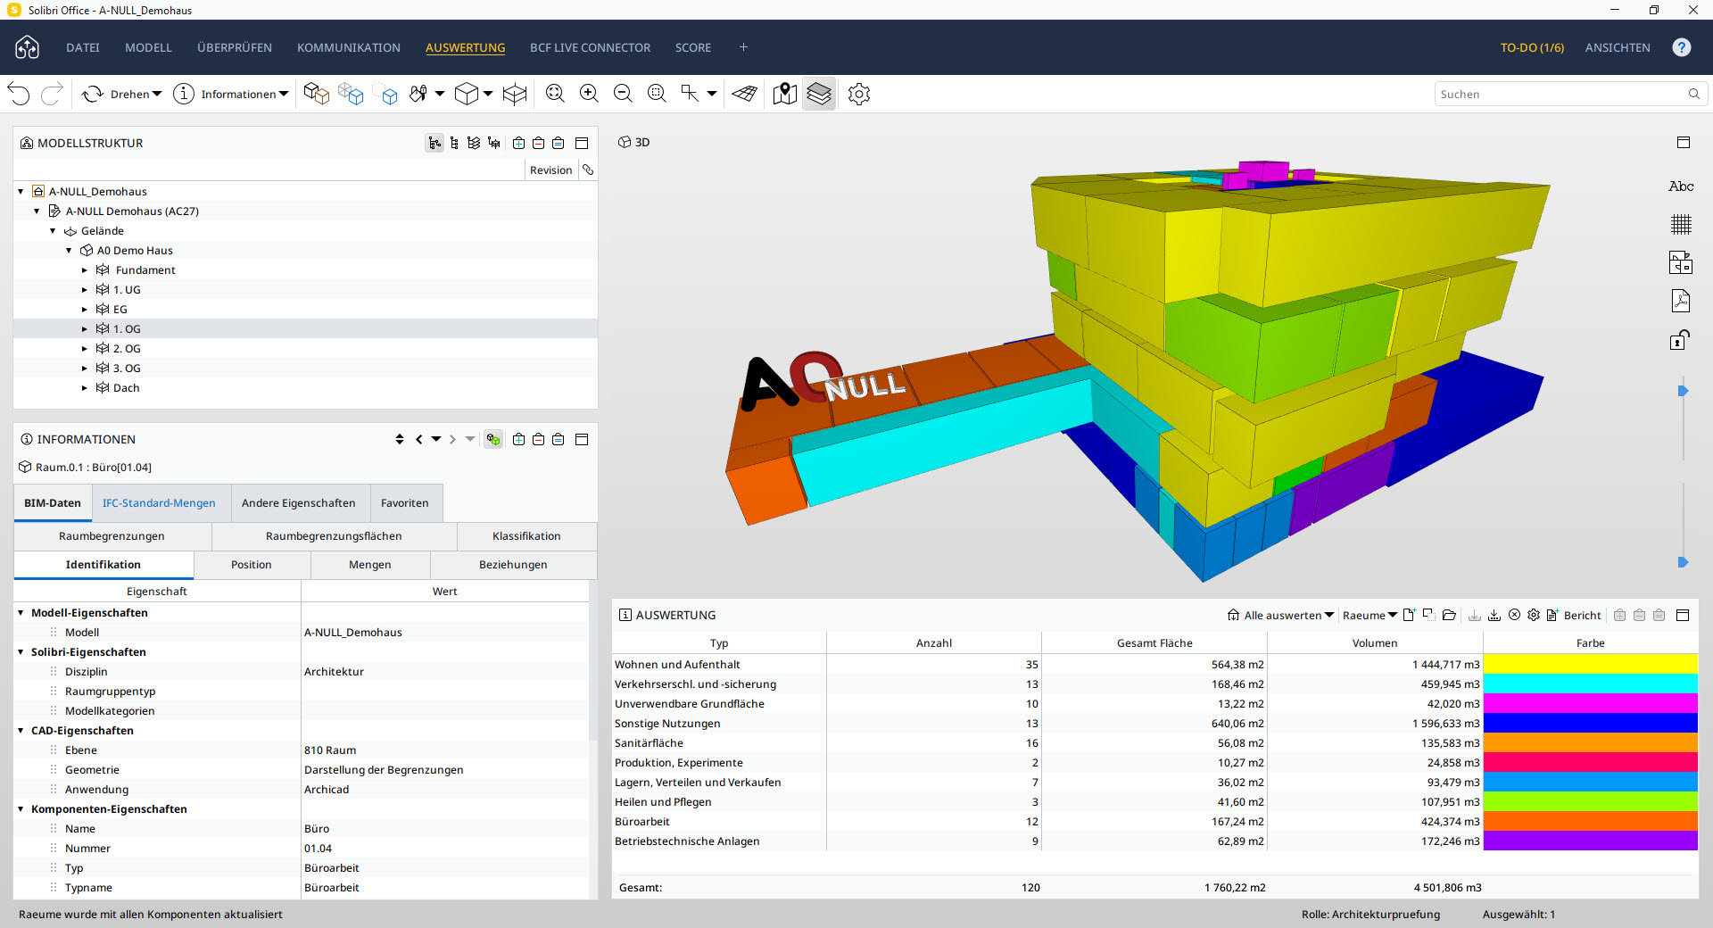Switch to the Mengen tab
Viewport: 1713px width, 928px height.
370,565
